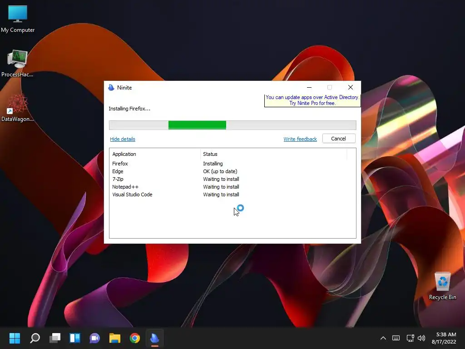The image size is (465, 349).
Task: Open the Windows Start menu
Action: 15,338
